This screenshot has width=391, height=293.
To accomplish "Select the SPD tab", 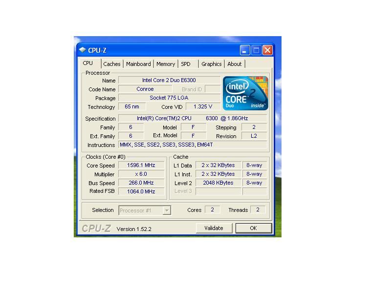I will click(186, 64).
